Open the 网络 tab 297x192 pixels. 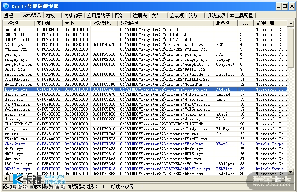(119, 15)
